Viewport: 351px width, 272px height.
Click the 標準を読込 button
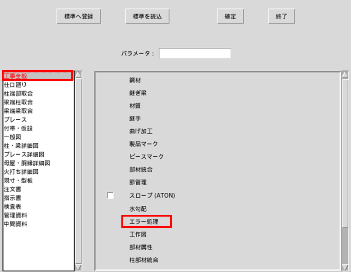tap(147, 16)
